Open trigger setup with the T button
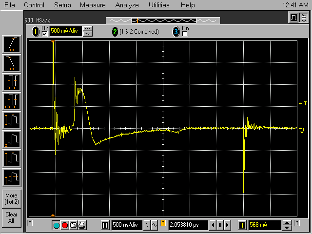This screenshot has width=312, height=234. (x=242, y=225)
